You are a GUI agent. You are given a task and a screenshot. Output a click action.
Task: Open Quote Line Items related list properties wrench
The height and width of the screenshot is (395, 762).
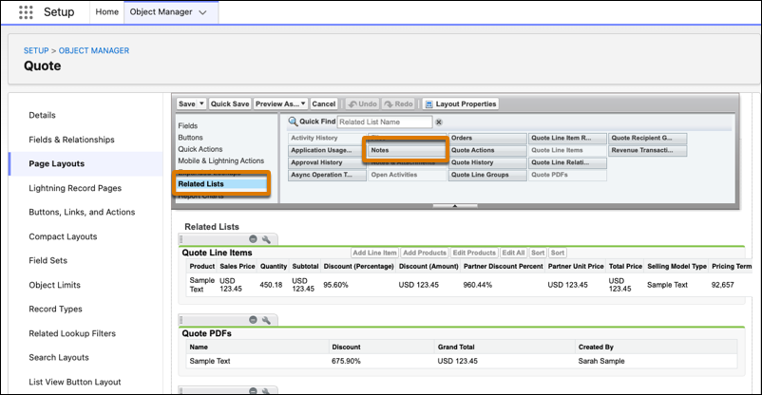[266, 239]
